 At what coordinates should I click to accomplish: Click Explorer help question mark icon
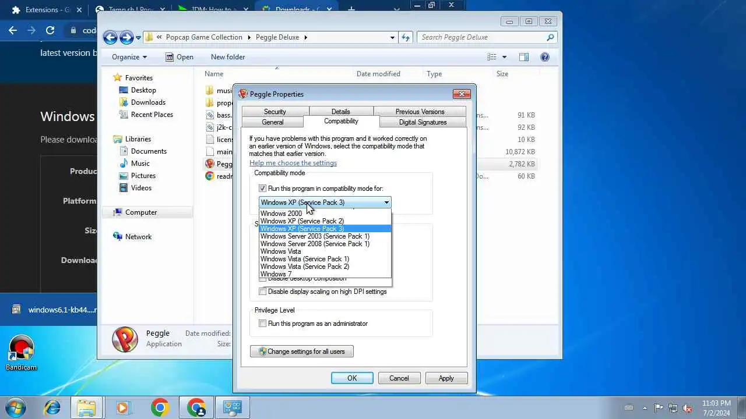(x=545, y=57)
